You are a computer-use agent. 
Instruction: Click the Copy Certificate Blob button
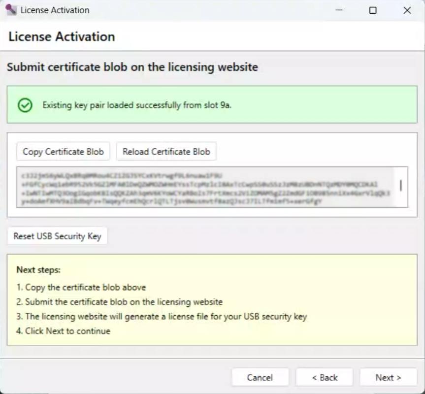tap(63, 152)
